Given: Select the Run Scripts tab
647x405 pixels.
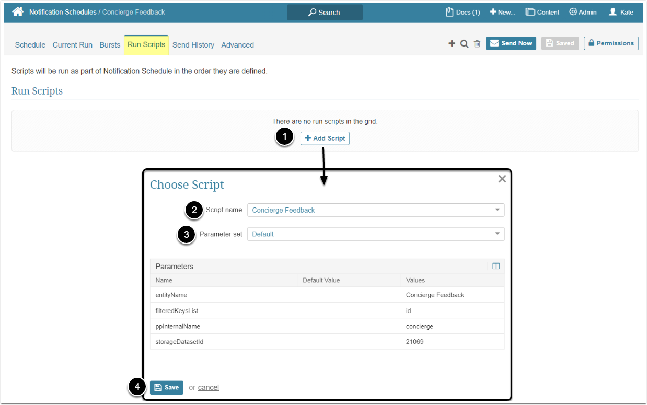Looking at the screenshot, I should pyautogui.click(x=146, y=45).
